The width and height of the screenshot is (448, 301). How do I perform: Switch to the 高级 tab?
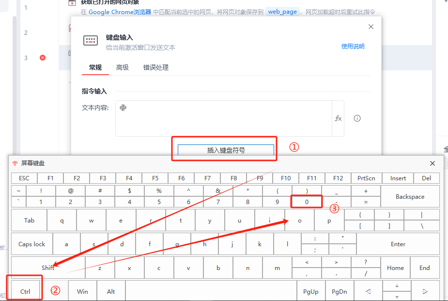(123, 67)
